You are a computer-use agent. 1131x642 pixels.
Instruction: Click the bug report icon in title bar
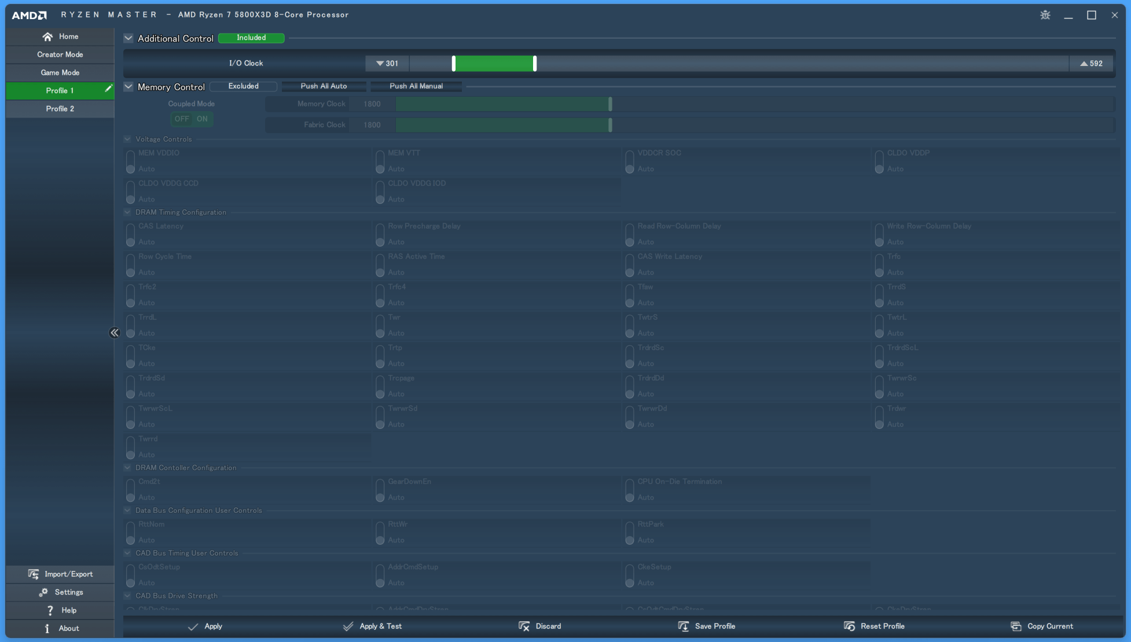click(1045, 15)
